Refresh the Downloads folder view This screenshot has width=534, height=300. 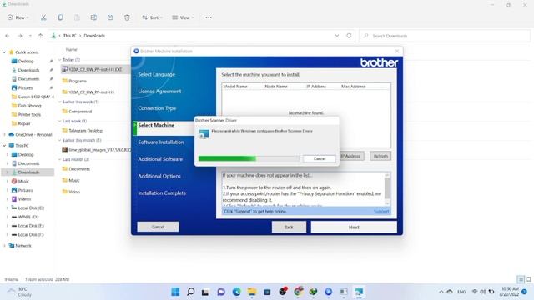[349, 36]
